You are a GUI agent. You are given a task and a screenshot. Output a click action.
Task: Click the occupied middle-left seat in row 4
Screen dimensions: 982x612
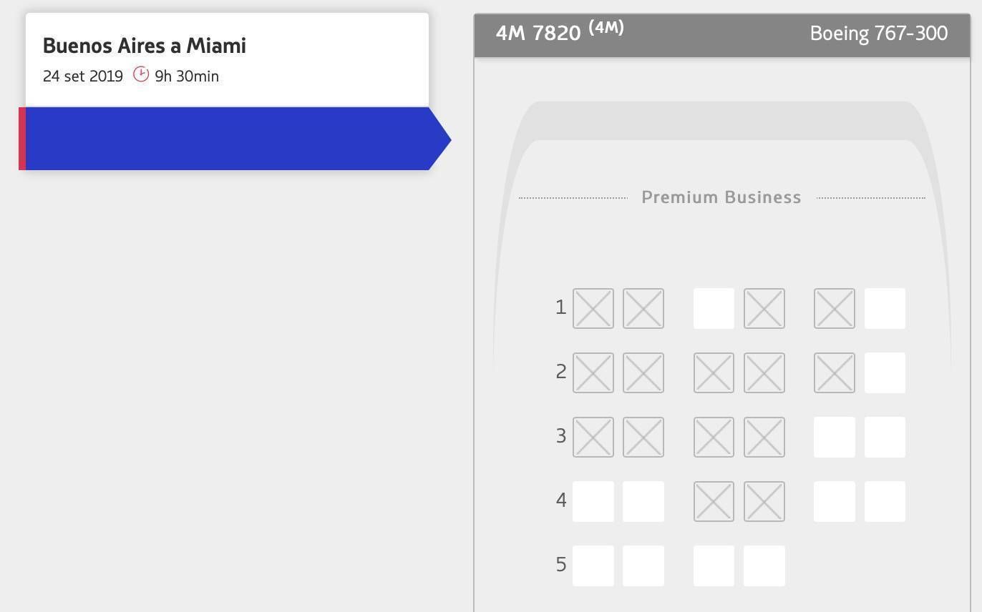tap(714, 502)
